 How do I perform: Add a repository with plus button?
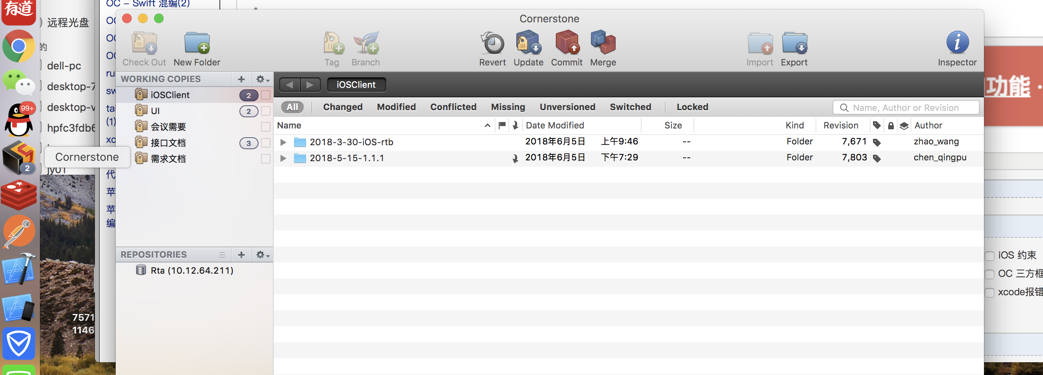coord(241,255)
